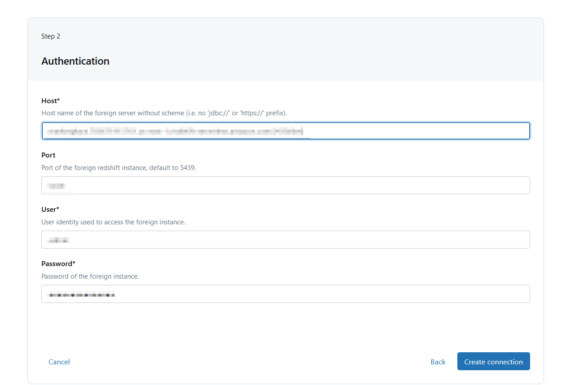Click the host name without scheme description
Image resolution: width=571 pixels, height=385 pixels.
[164, 113]
